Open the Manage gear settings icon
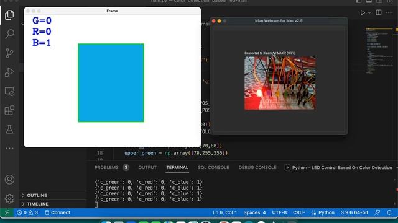The height and width of the screenshot is (223, 398). [x=9, y=198]
